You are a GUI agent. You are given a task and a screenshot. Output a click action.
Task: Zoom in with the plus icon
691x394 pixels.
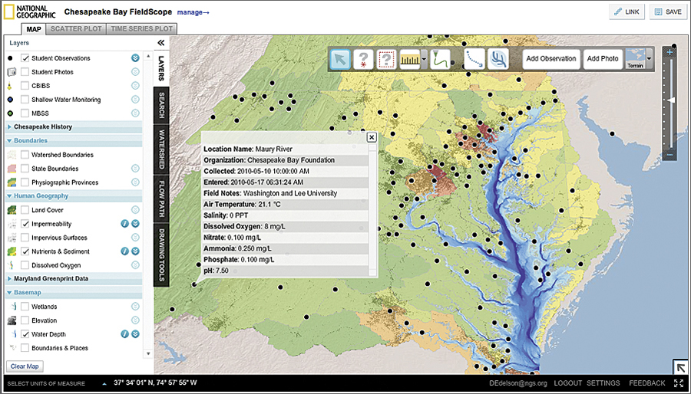(670, 53)
